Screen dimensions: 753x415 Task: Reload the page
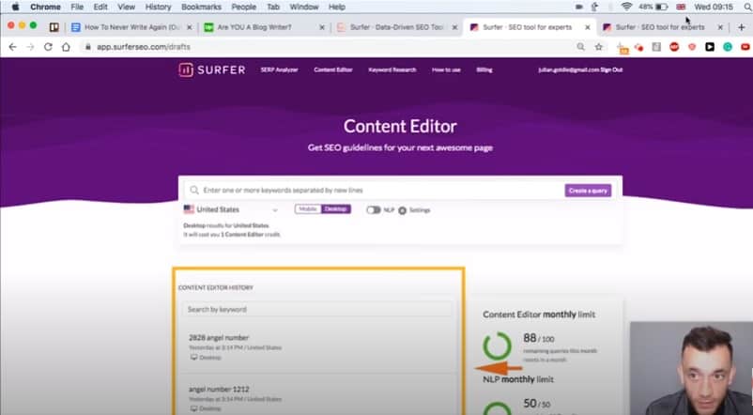(48, 47)
